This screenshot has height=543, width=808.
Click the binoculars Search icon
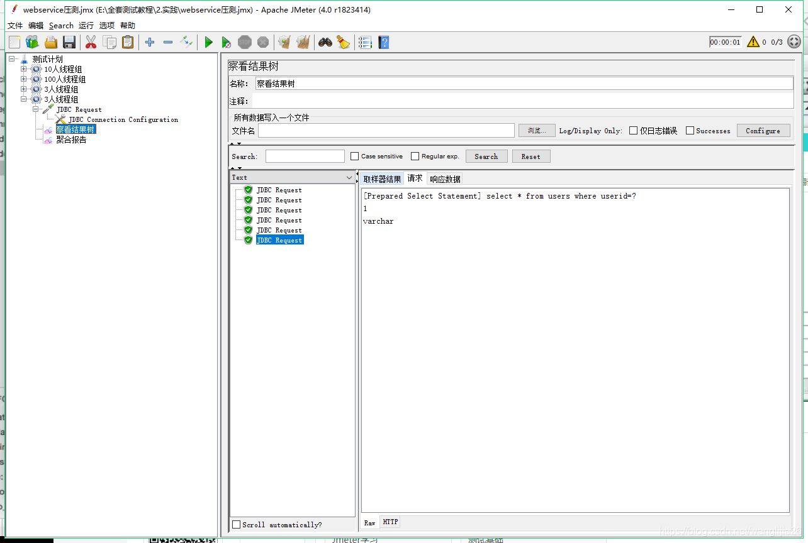pyautogui.click(x=325, y=42)
